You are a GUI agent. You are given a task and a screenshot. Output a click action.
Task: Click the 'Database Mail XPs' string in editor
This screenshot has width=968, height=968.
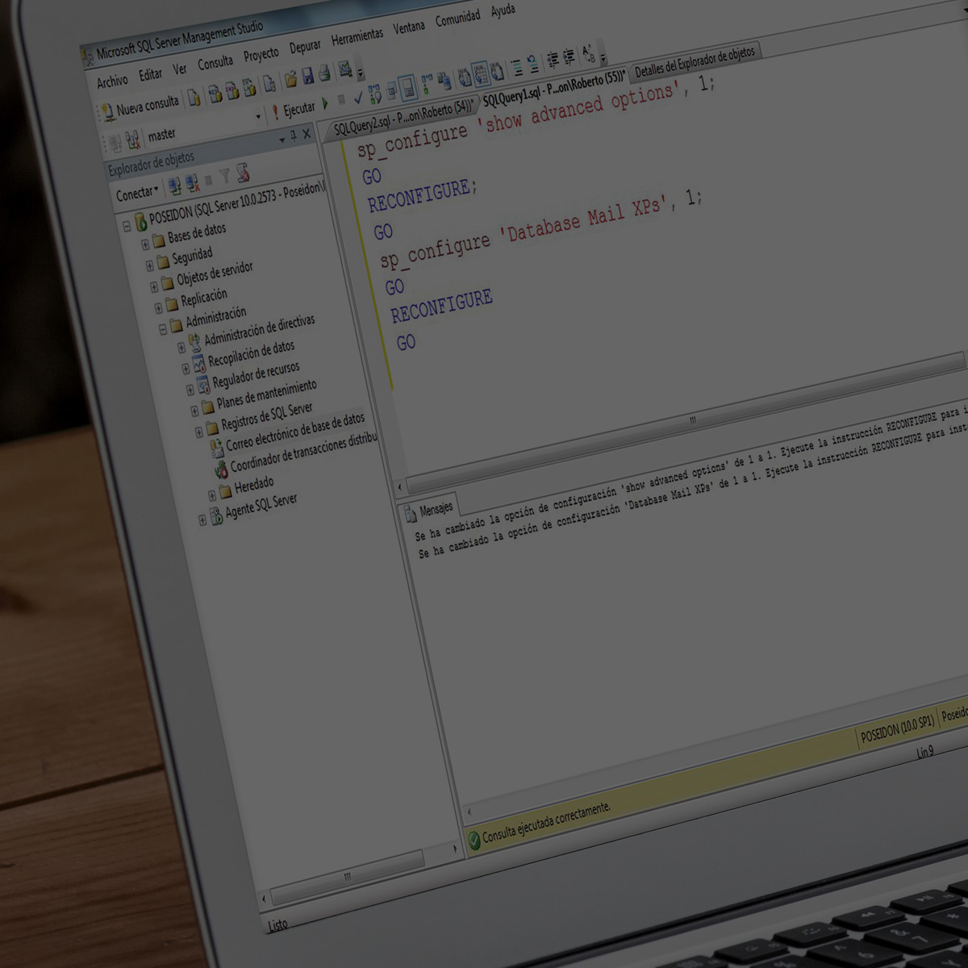585,219
